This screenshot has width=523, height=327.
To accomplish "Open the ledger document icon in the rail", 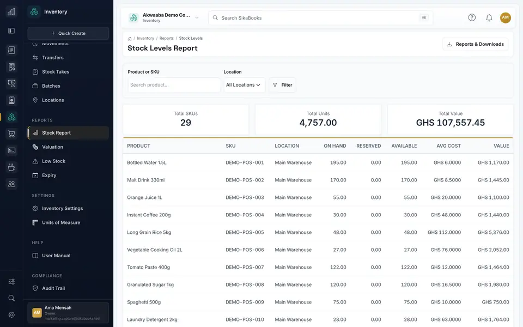I will click(x=11, y=50).
